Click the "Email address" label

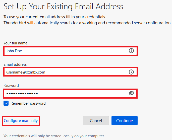[15, 64]
